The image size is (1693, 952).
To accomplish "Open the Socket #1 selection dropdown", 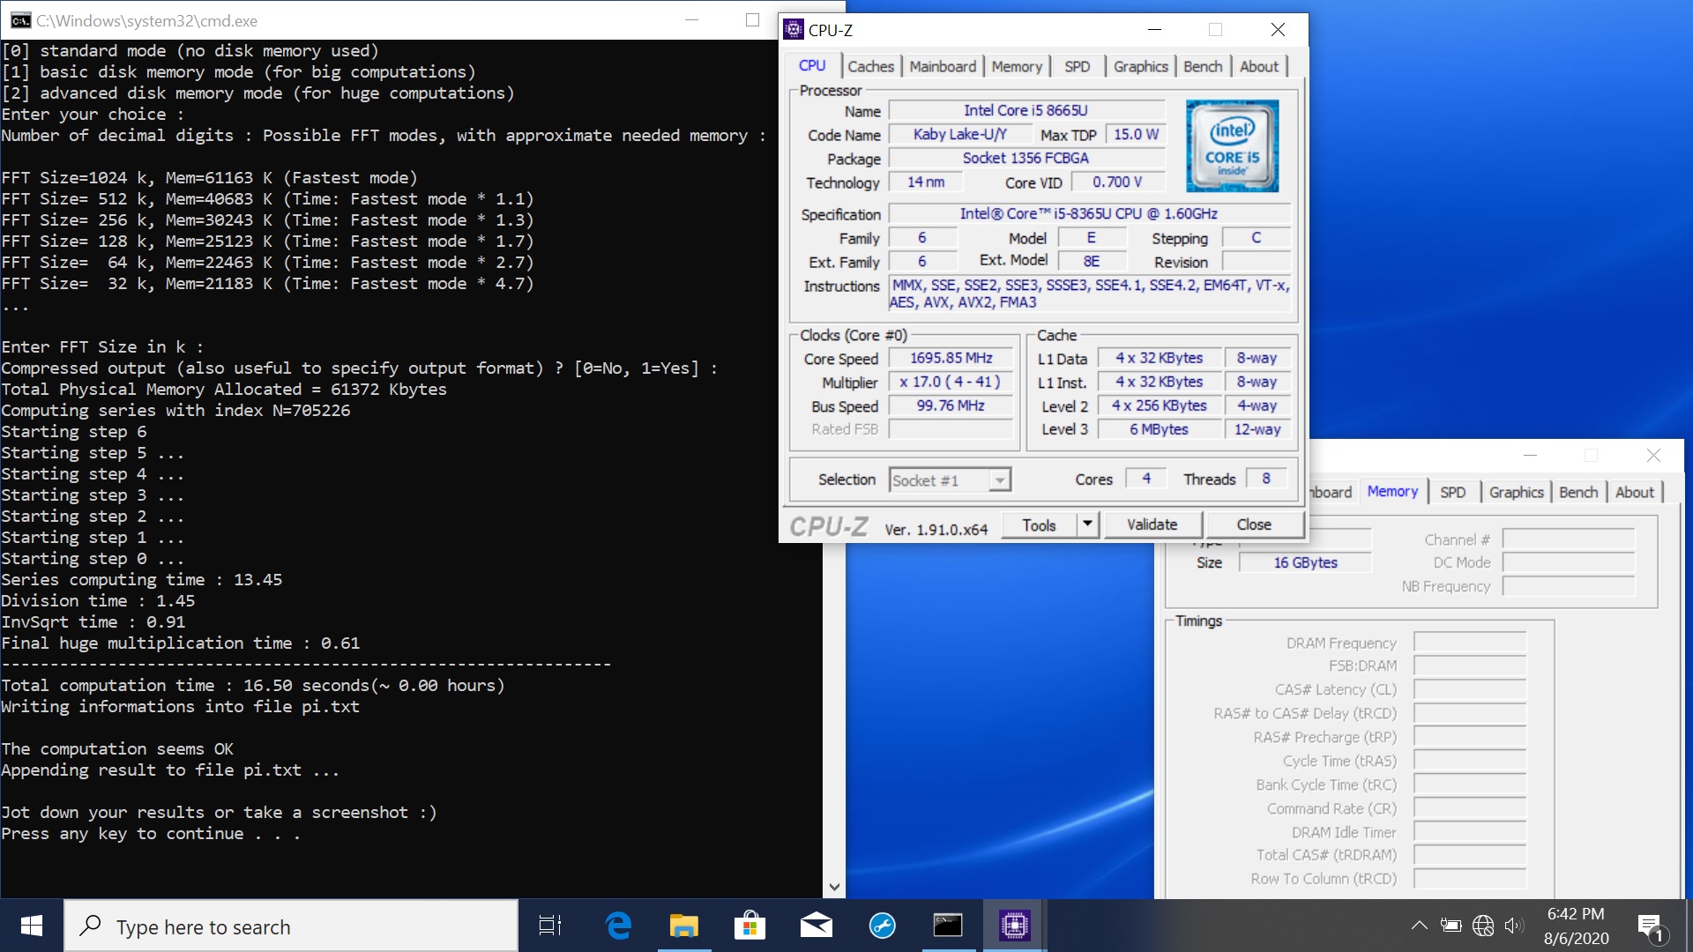I will pyautogui.click(x=949, y=480).
